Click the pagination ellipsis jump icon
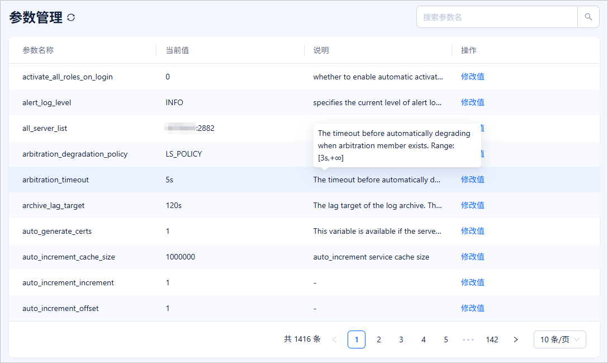608x363 pixels. click(468, 340)
